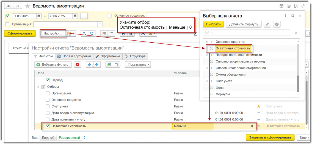Viewport: 312px width, 144px height.
Task: Click the save diskette icon in title bar
Action: [281, 6]
